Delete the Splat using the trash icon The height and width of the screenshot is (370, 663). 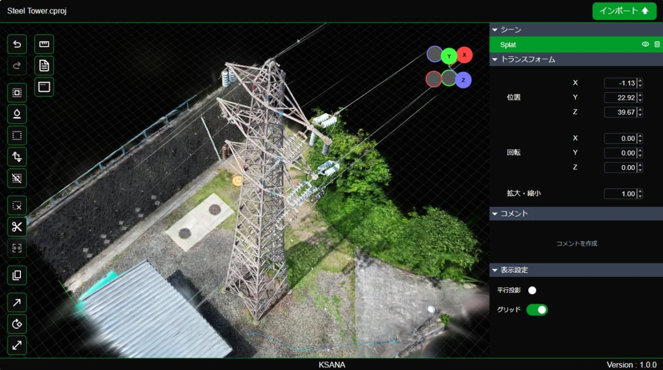[657, 44]
